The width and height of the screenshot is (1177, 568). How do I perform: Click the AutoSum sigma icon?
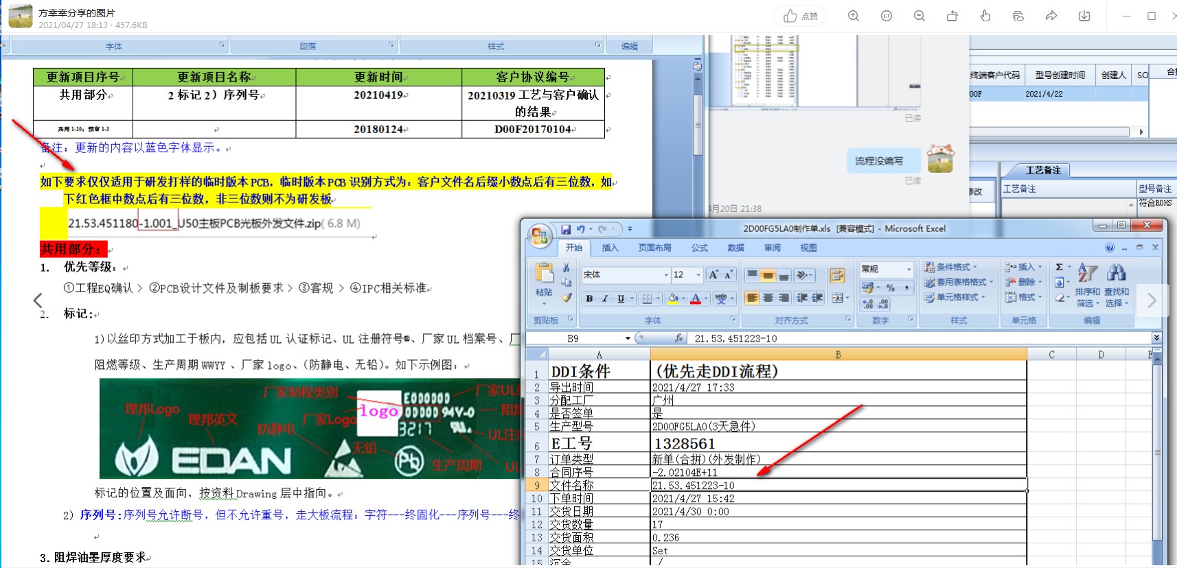click(1060, 267)
